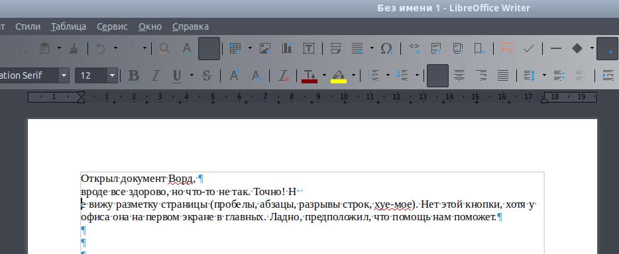Viewport: 619px width, 254px height.
Task: Run the Spelling check tool
Action: pyautogui.click(x=187, y=48)
